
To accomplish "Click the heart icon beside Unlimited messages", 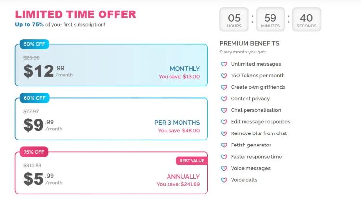I will coord(224,64).
